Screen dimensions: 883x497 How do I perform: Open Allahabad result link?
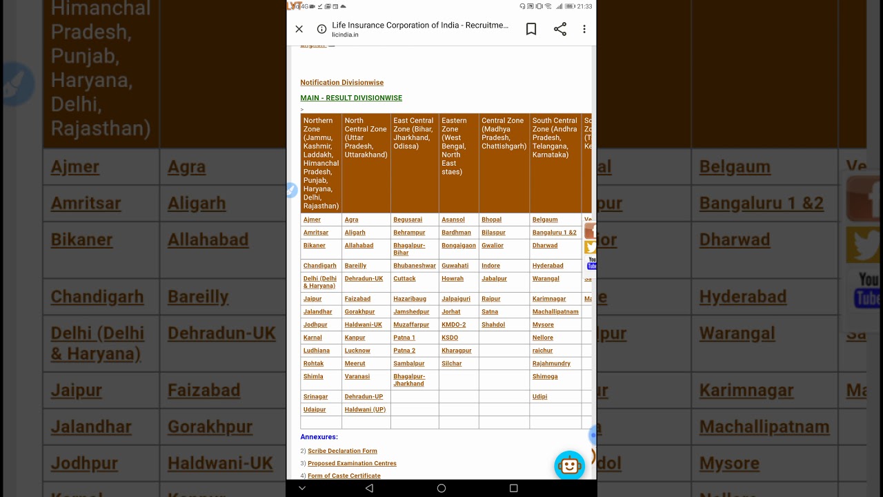[359, 246]
